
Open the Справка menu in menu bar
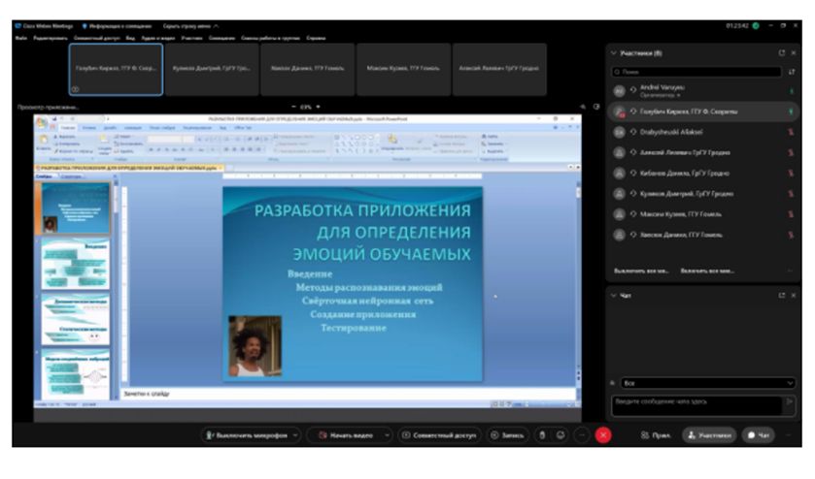point(316,38)
